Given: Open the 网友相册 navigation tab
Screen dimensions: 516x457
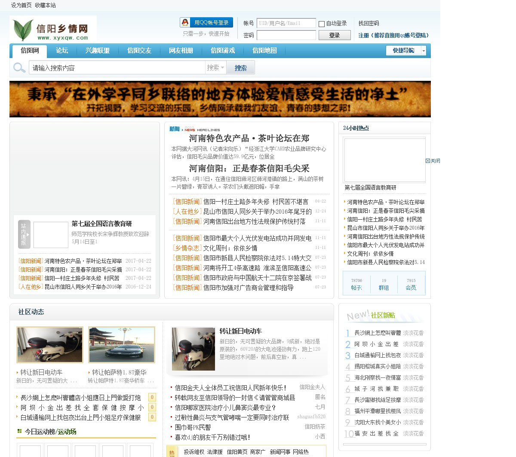Looking at the screenshot, I should tap(181, 51).
